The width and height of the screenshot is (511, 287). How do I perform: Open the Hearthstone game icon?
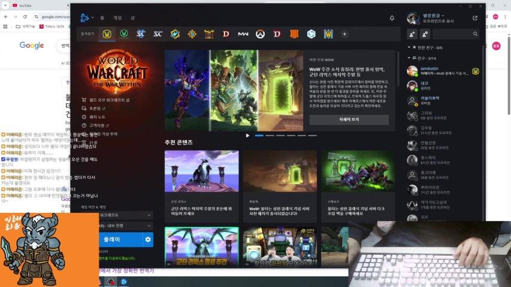192,34
